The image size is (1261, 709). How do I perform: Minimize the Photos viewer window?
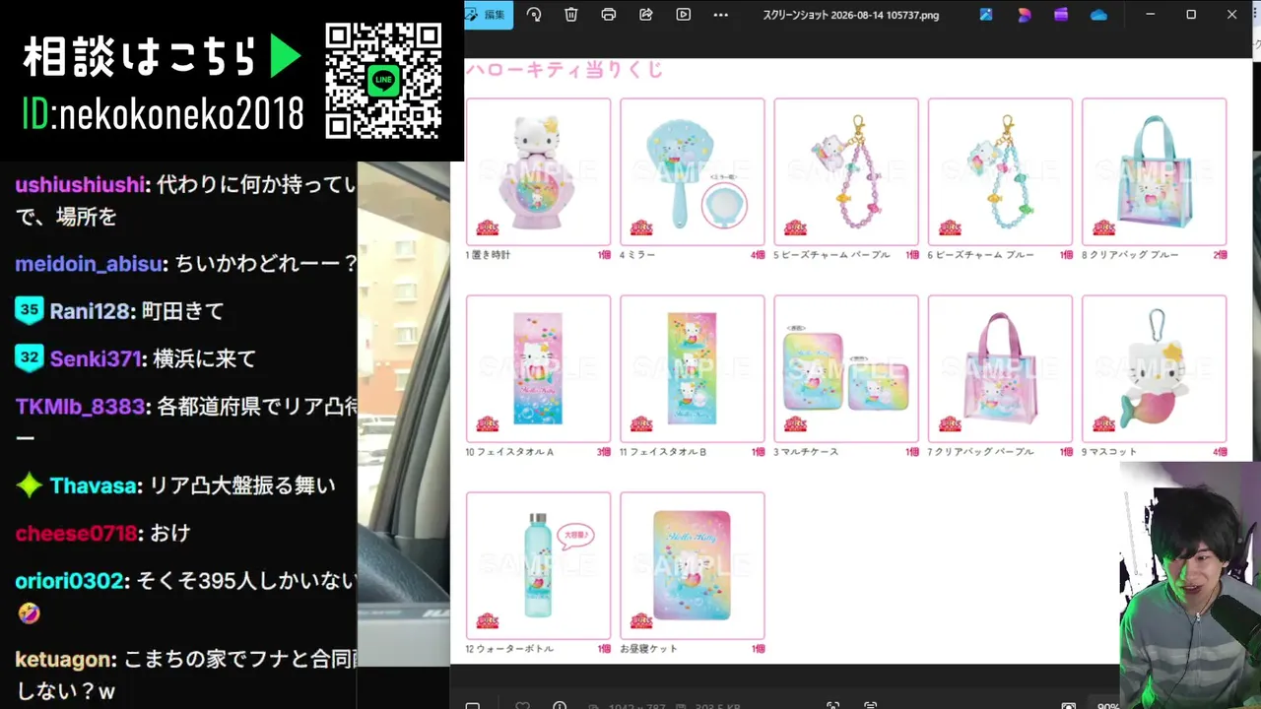coord(1150,15)
